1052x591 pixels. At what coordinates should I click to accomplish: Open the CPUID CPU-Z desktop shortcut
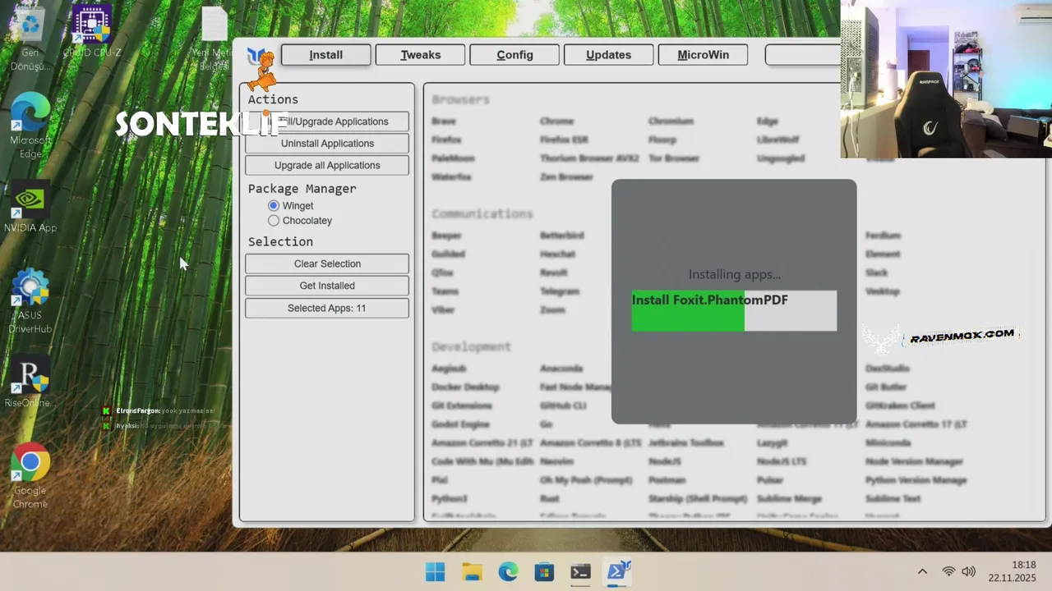(92, 31)
